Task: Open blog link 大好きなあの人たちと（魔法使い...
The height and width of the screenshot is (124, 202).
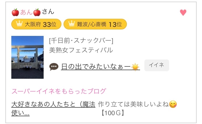Action: click(x=53, y=108)
